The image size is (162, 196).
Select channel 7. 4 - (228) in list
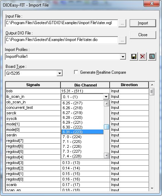(82, 156)
